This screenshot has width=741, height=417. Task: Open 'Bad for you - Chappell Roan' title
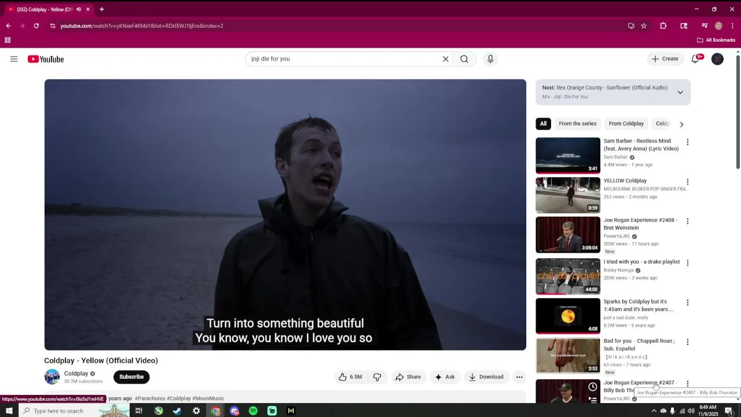coord(639,345)
